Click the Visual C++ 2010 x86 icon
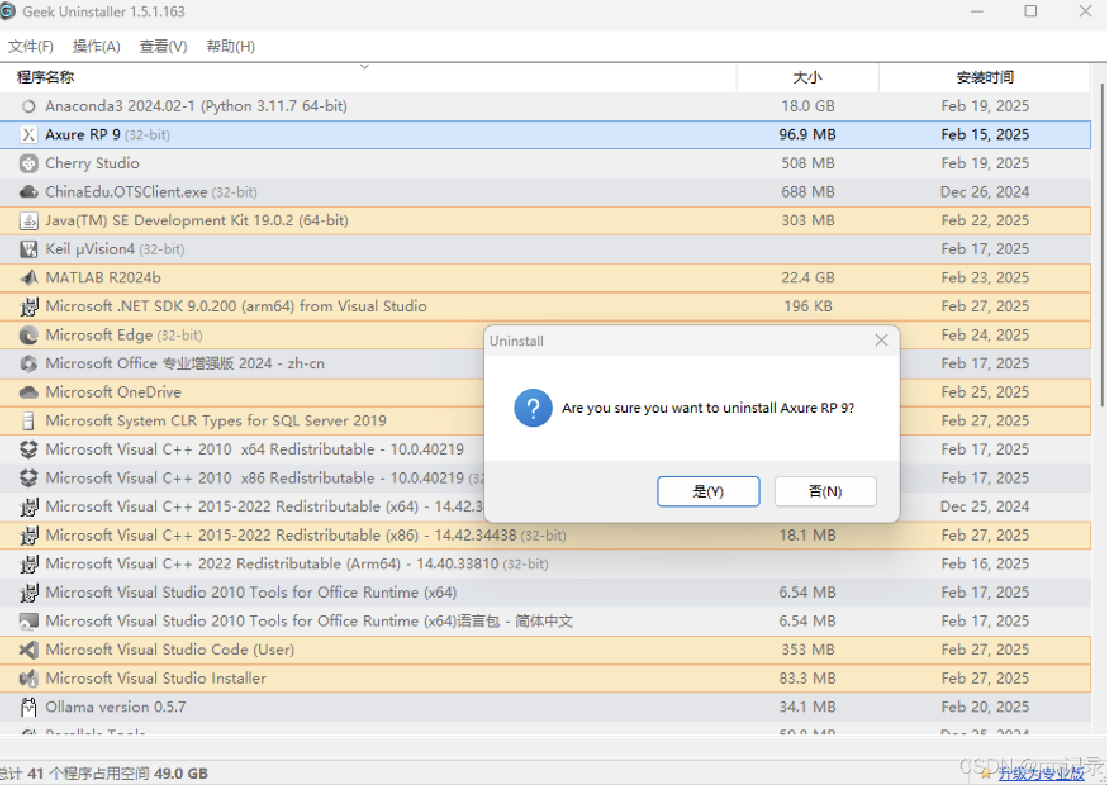The height and width of the screenshot is (785, 1107). click(x=28, y=478)
